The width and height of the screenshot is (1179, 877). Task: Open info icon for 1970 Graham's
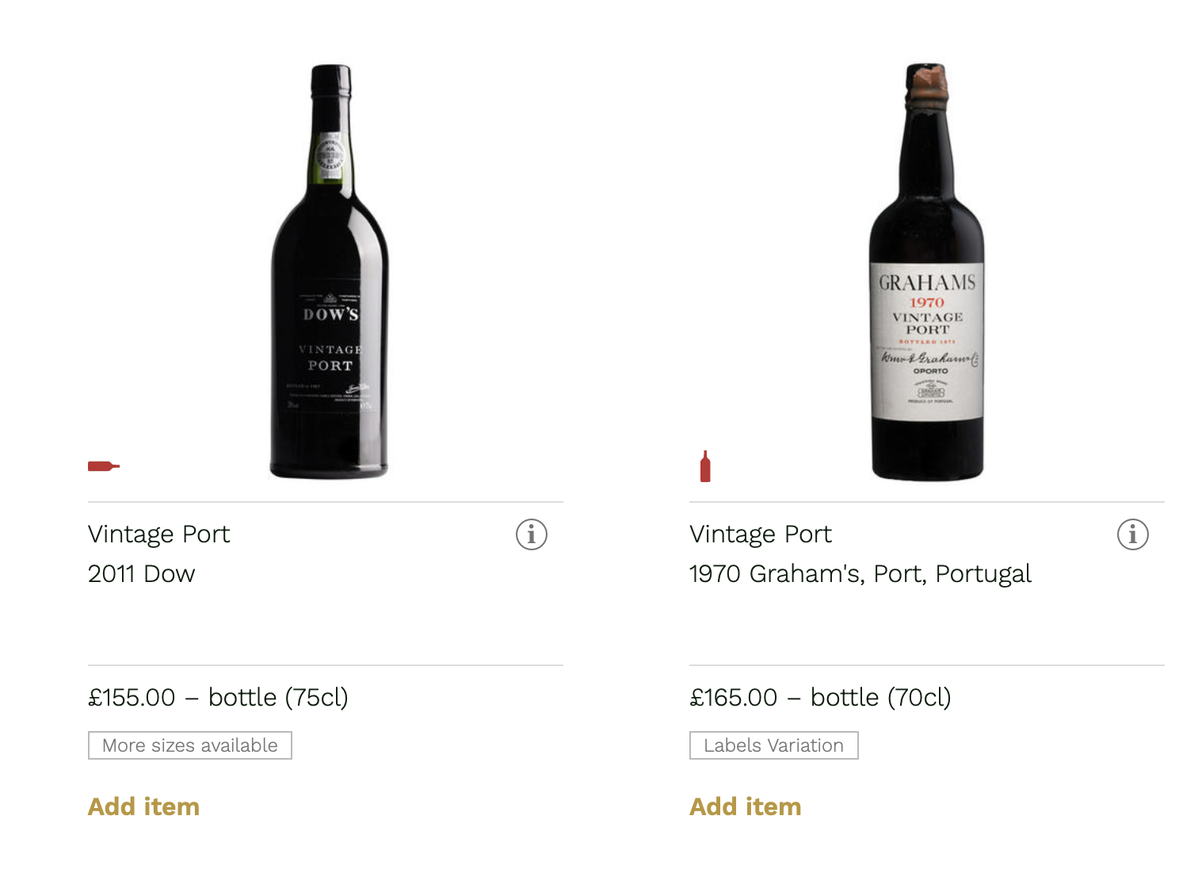click(1133, 534)
